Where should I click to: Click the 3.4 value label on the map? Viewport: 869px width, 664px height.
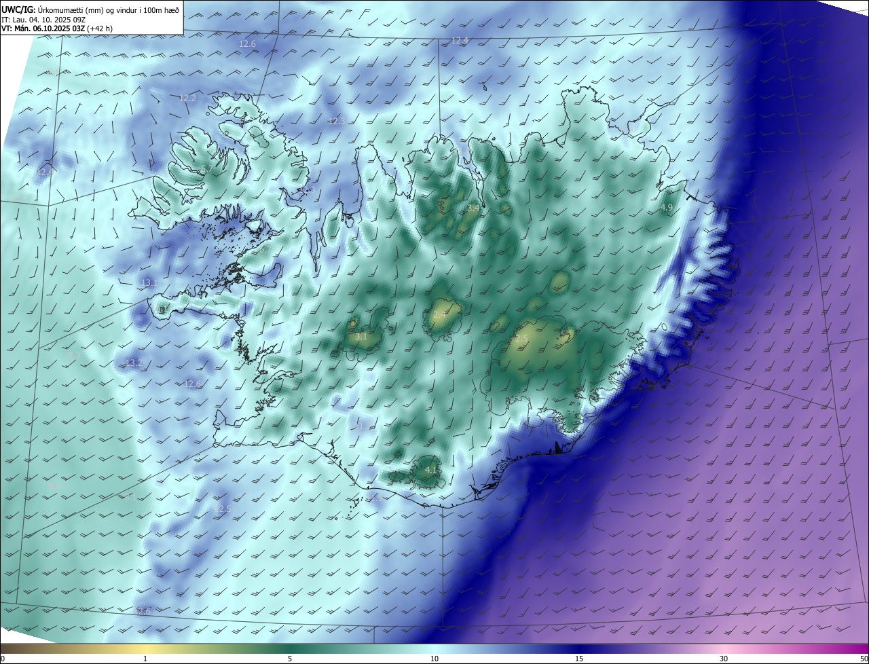tap(473, 208)
